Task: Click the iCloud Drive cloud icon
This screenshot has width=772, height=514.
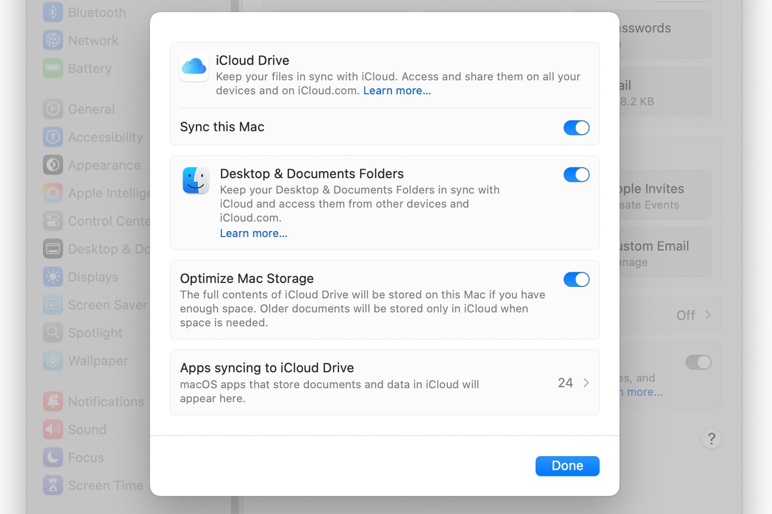Action: point(194,67)
